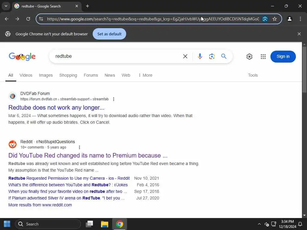The width and height of the screenshot is (307, 230).
Task: Switch to Shopping tab
Action: [x=68, y=75]
